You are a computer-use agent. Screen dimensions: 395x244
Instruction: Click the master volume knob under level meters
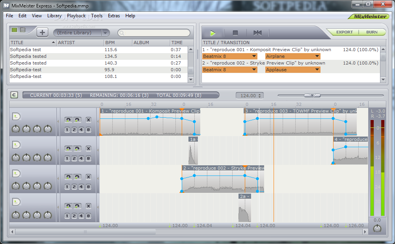click(377, 228)
